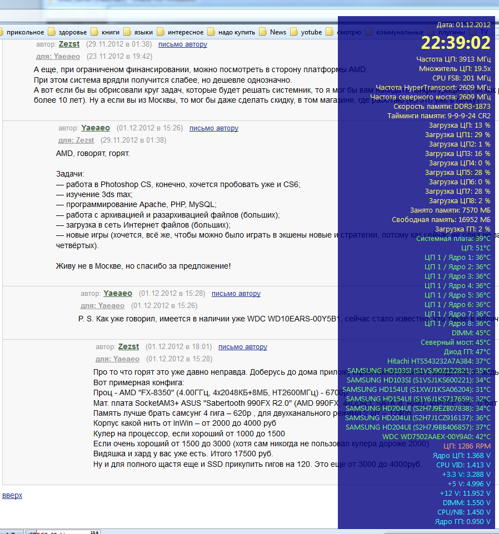Open the смотрю bookmark folder
499x534 pixels.
tap(344, 32)
